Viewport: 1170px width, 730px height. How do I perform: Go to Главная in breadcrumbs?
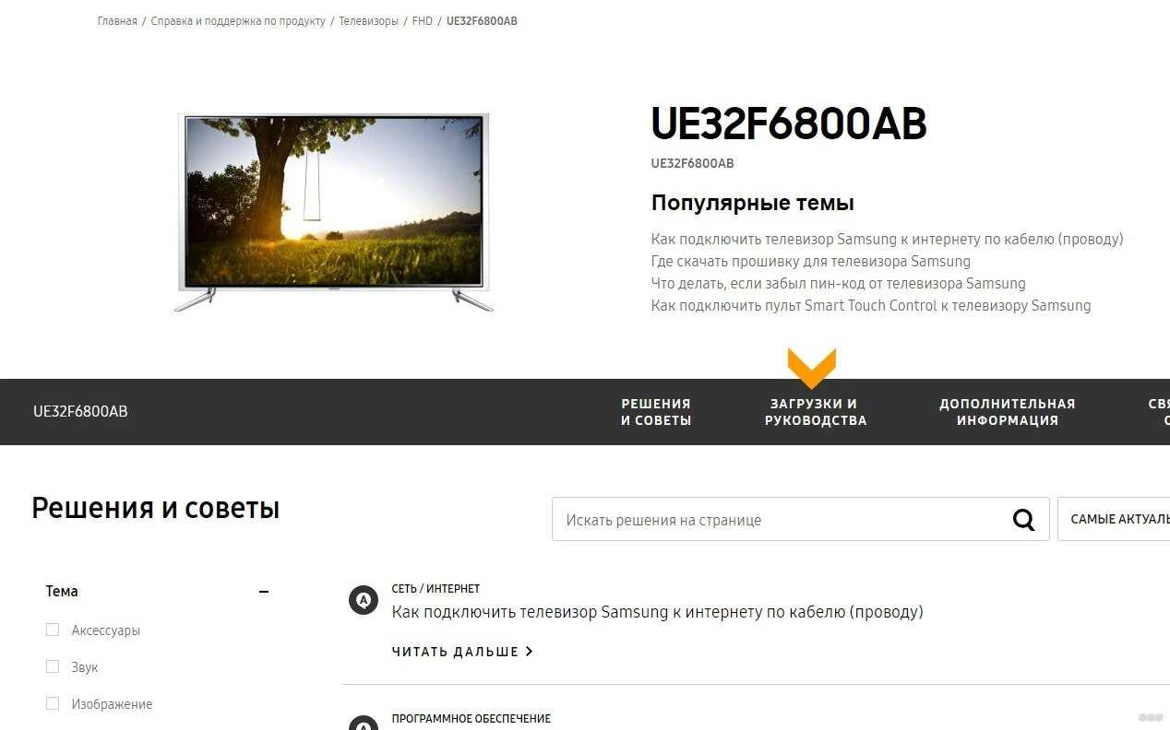click(117, 21)
